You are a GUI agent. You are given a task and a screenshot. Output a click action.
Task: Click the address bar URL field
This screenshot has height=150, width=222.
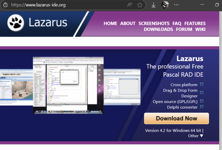coord(68,5)
